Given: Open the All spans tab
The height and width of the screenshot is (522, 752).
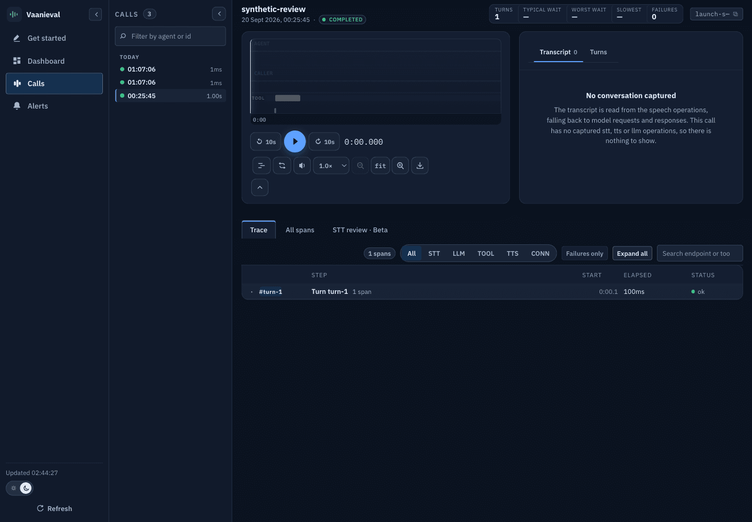Looking at the screenshot, I should coord(300,230).
